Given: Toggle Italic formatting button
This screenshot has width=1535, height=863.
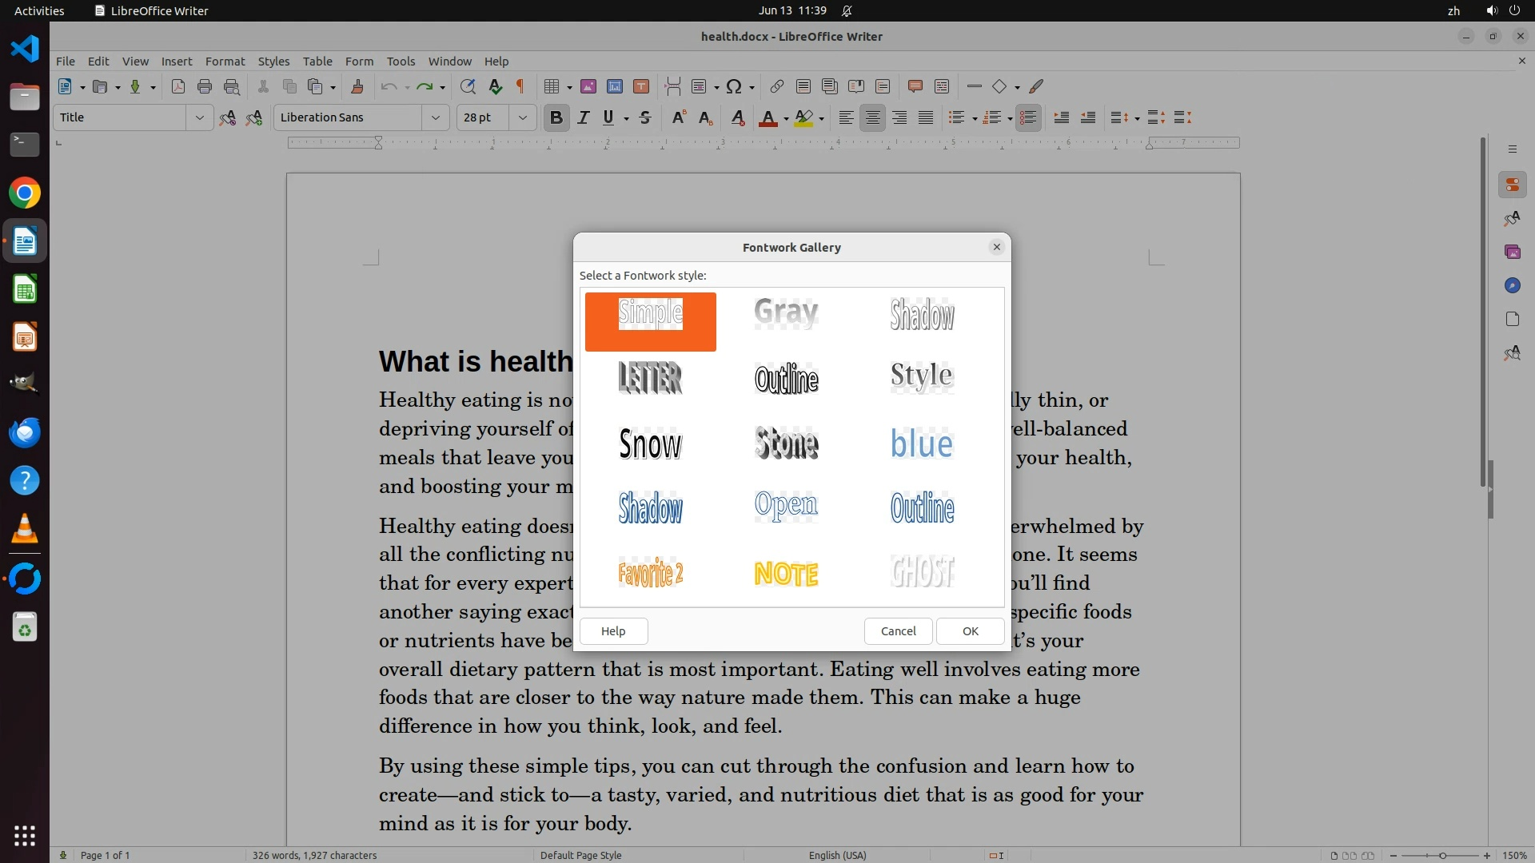Looking at the screenshot, I should point(584,117).
